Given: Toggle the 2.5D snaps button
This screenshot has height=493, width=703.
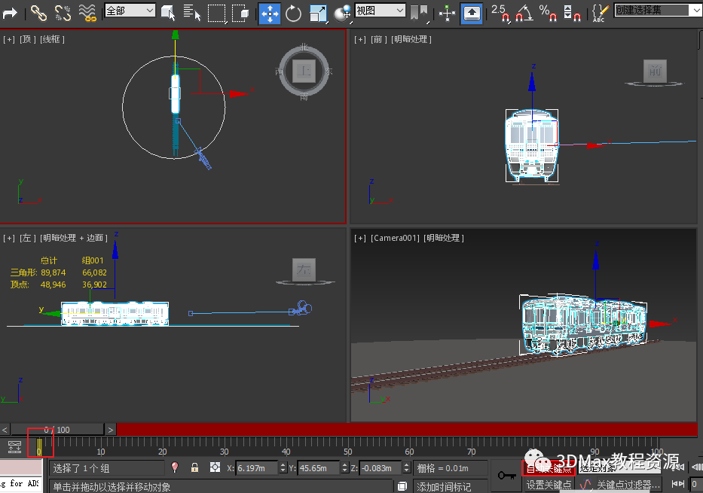Looking at the screenshot, I should coord(500,13).
